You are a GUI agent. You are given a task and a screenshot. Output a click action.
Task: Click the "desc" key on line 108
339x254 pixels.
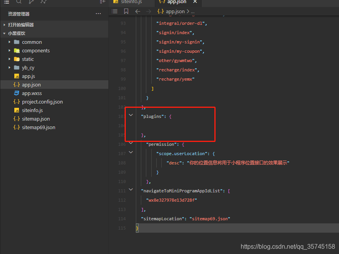pos(174,163)
